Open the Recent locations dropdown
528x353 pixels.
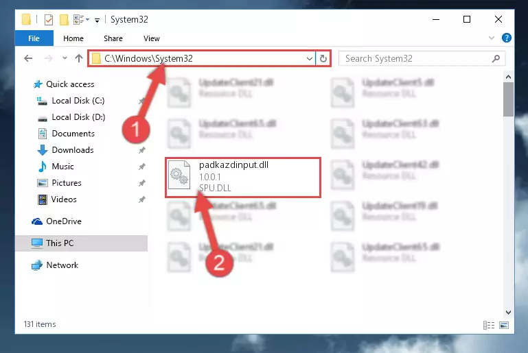[65, 58]
